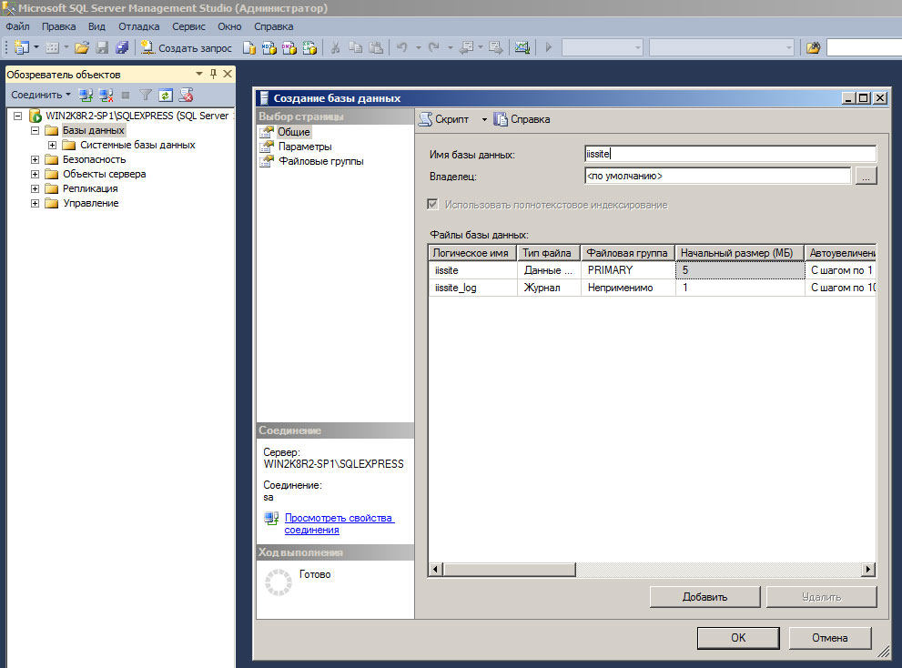The width and height of the screenshot is (902, 668).
Task: Click the Open File folder icon
Action: tap(82, 47)
